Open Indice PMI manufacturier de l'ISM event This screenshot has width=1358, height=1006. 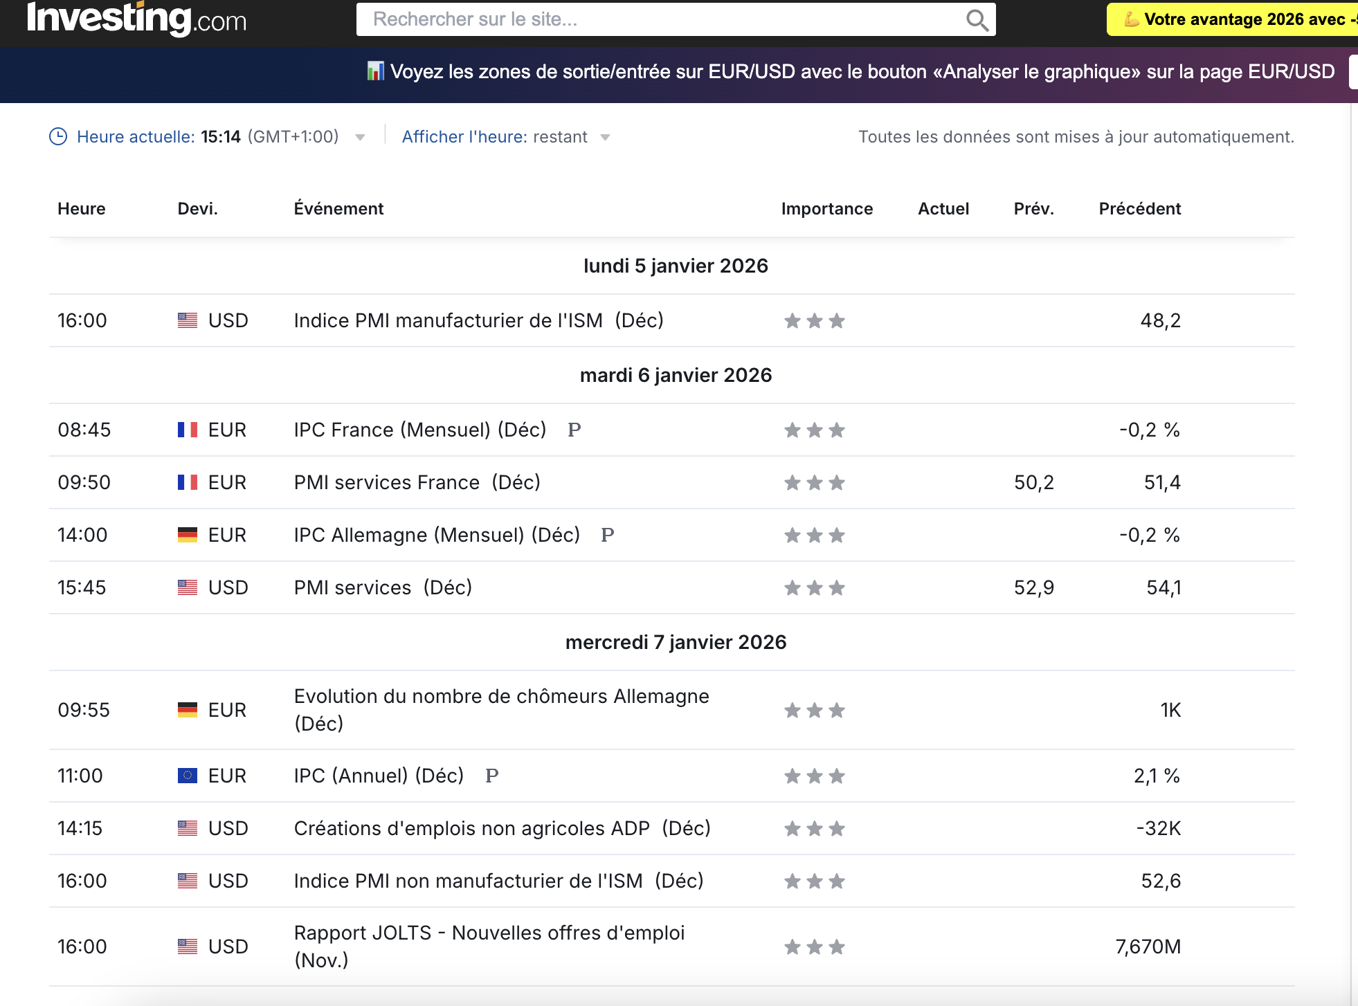click(448, 320)
